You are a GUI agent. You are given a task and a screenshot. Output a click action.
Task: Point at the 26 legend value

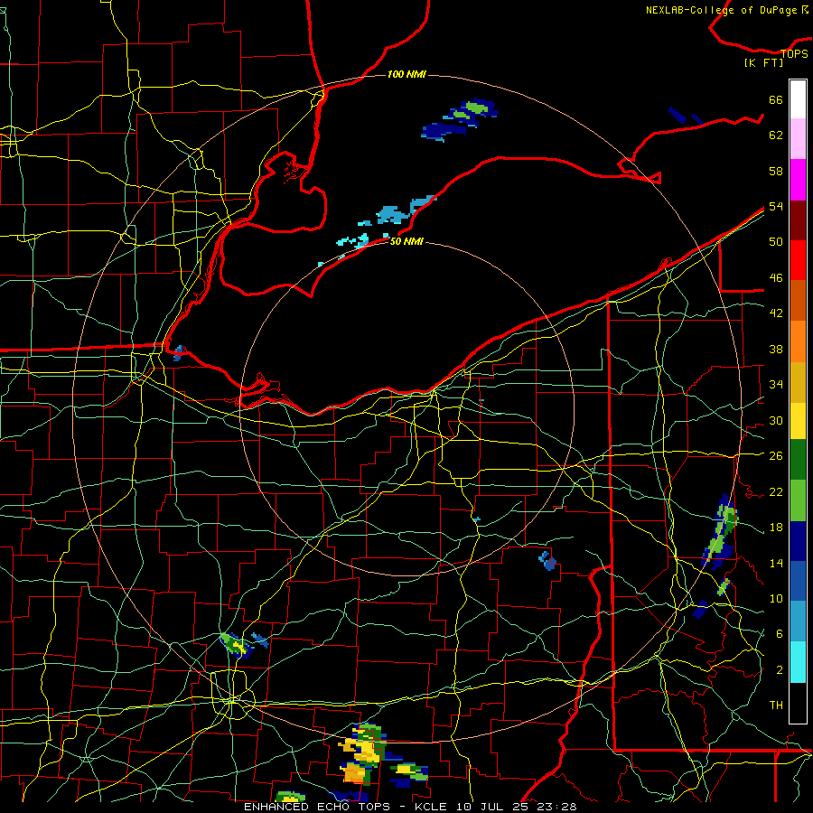(x=776, y=456)
